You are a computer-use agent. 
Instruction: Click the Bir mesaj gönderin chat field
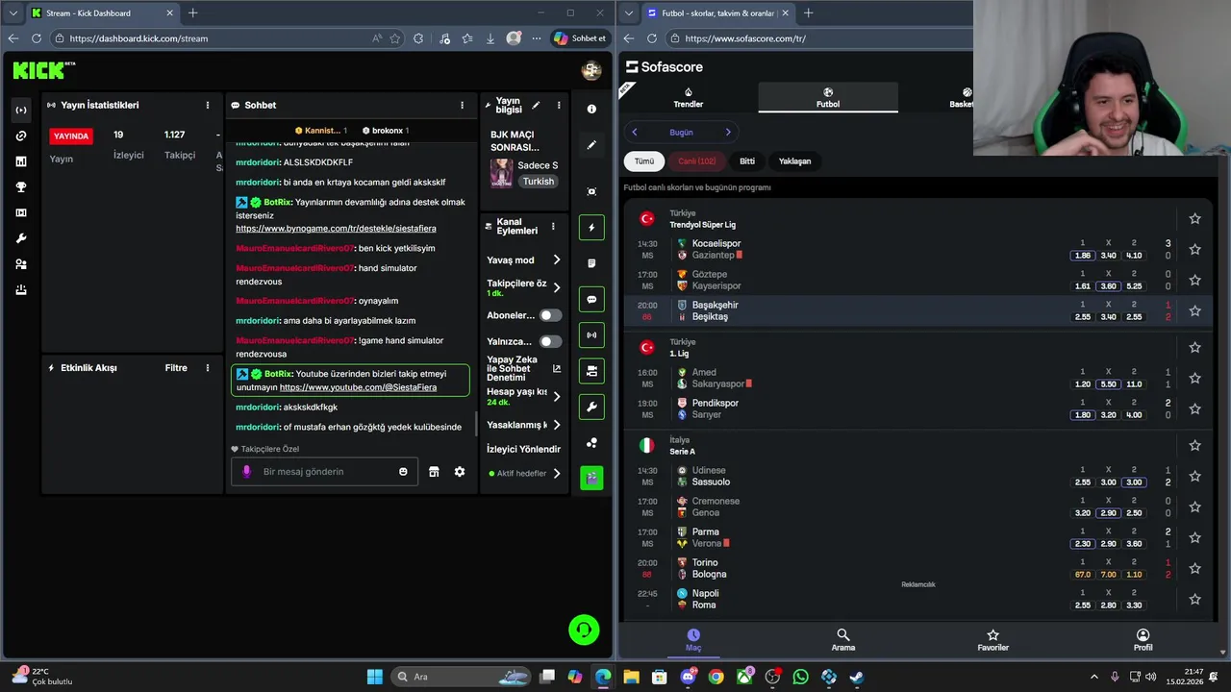coord(324,472)
